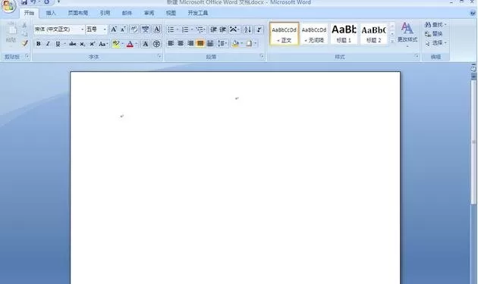Open Word help icon
The height and width of the screenshot is (284, 478).
click(473, 13)
